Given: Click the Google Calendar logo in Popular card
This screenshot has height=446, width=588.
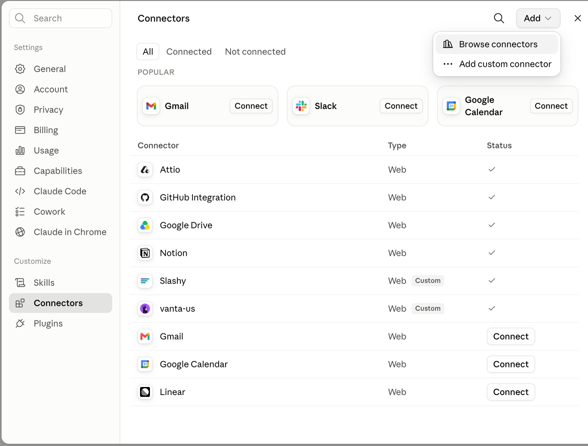Looking at the screenshot, I should pos(451,106).
